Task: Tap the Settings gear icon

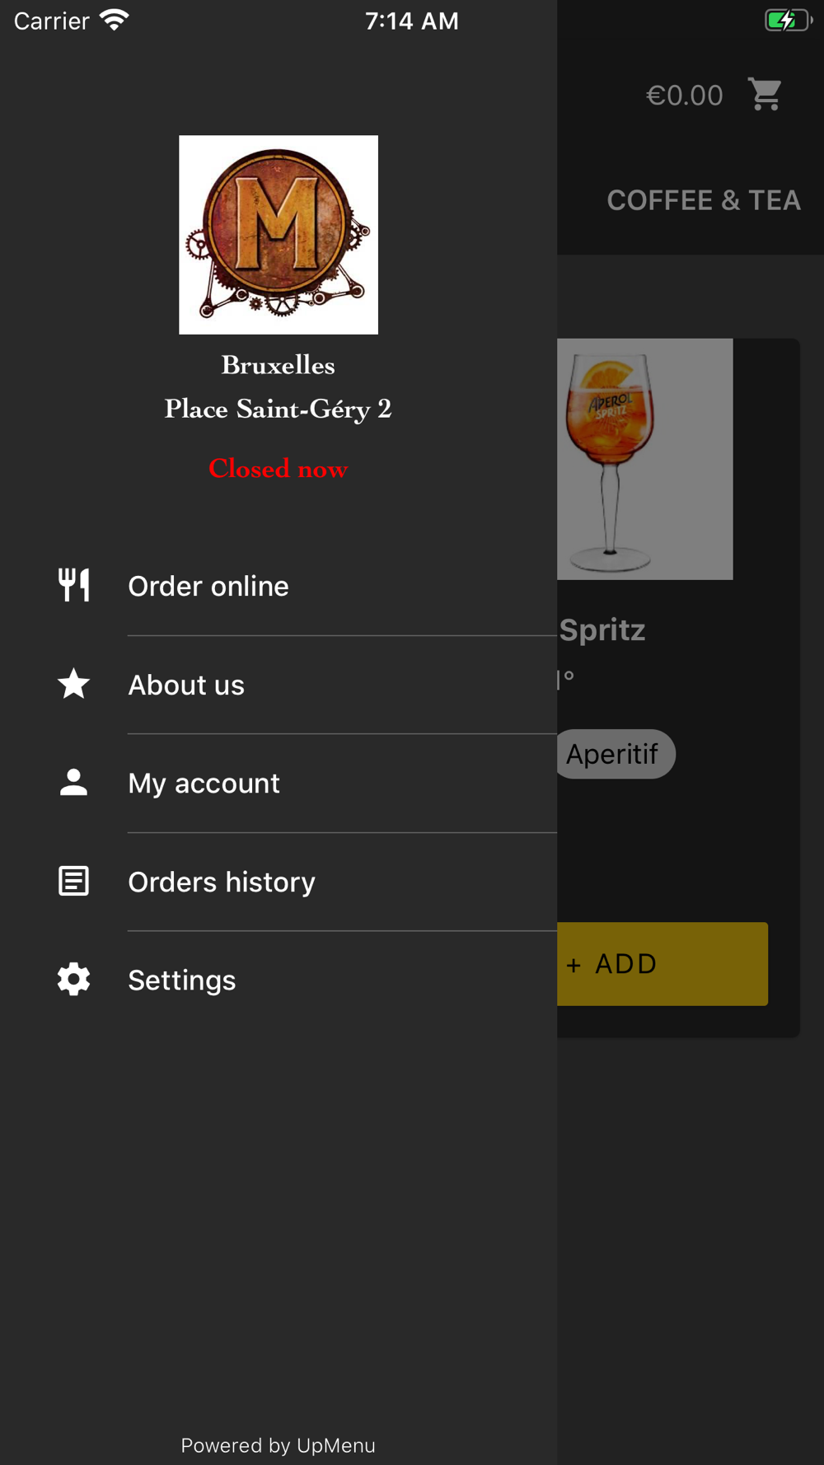Action: 73,980
